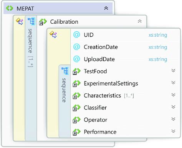Click the xs:string type of UploadDate
The height and width of the screenshot is (148, 182).
158,59
